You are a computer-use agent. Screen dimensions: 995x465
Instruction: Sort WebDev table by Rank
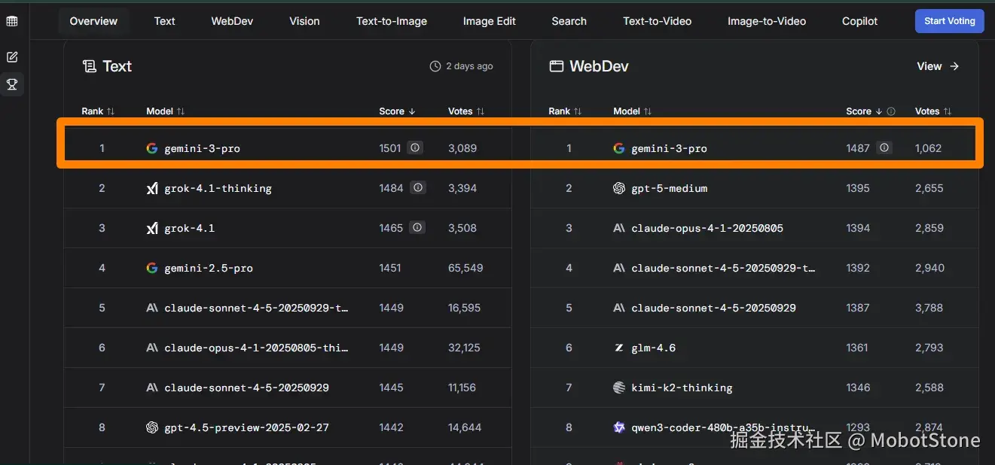(x=565, y=111)
